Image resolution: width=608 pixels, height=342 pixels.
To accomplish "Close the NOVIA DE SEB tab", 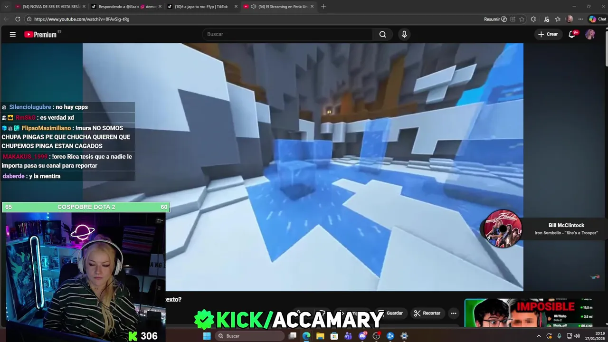I will coord(84,7).
